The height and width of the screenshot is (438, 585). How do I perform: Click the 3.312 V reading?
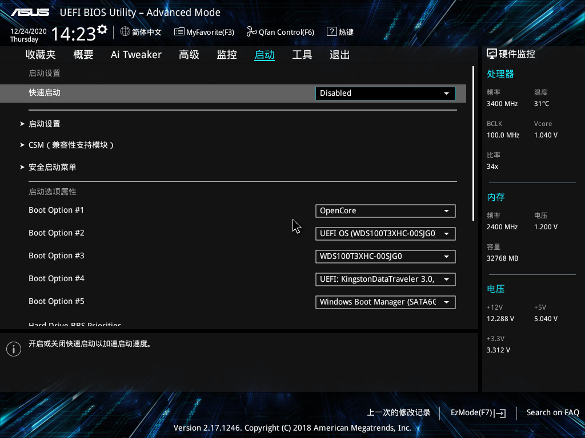[x=498, y=350]
